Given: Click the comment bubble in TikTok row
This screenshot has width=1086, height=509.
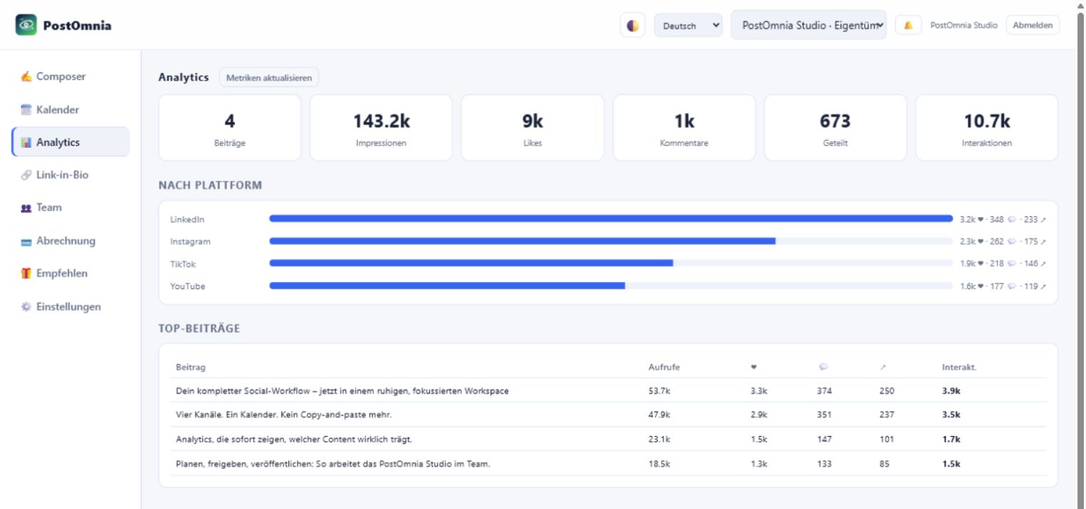Looking at the screenshot, I should [x=1012, y=264].
